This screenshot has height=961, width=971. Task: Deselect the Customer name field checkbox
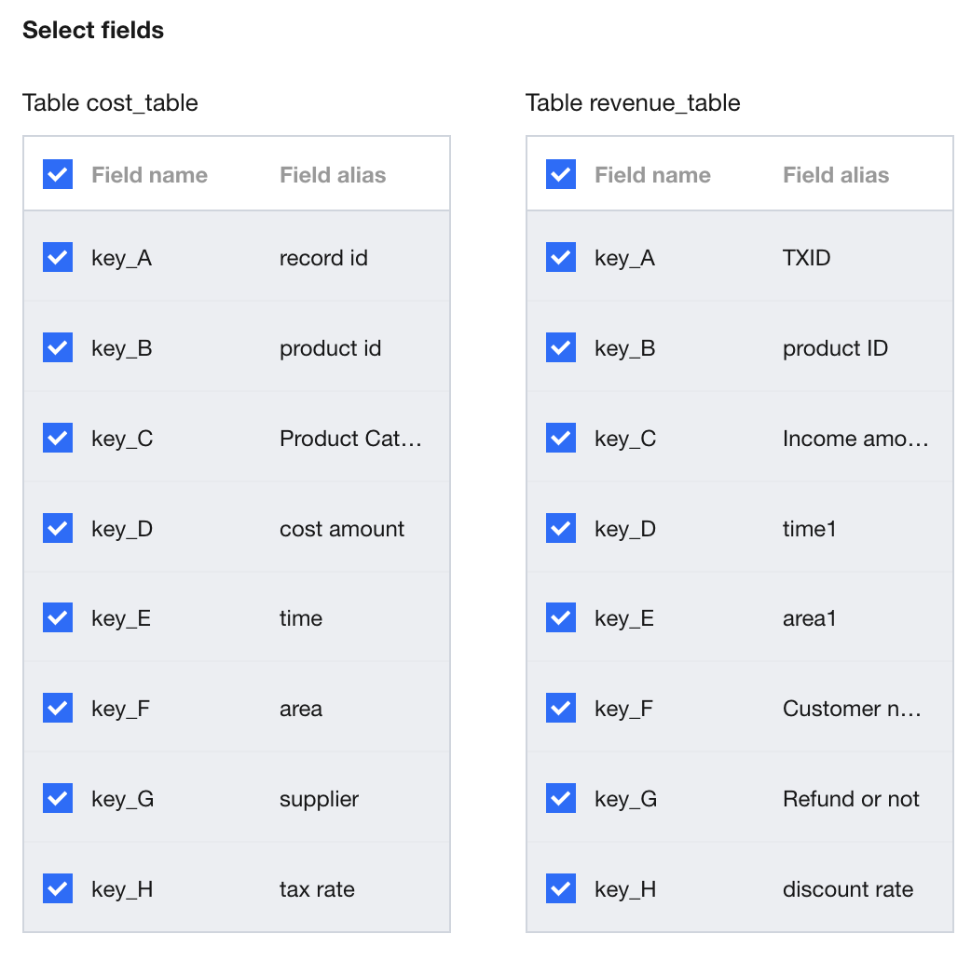click(561, 708)
